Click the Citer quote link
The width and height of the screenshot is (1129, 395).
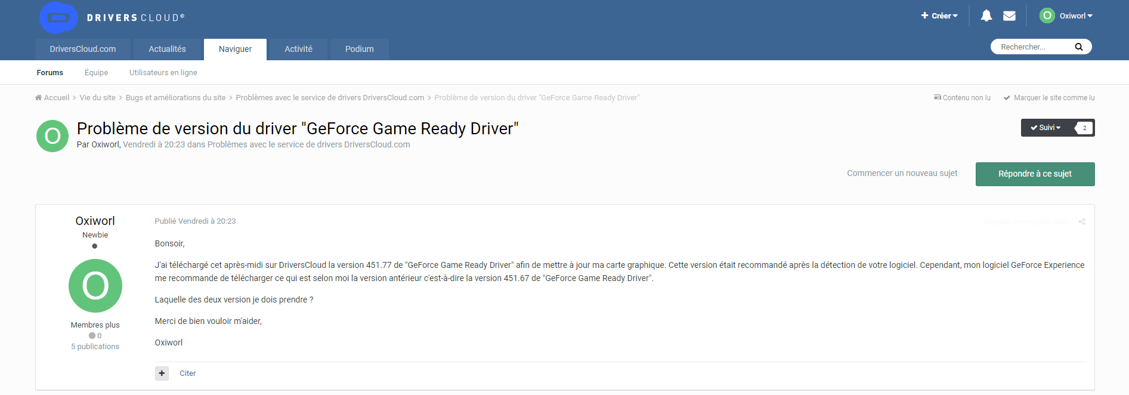(x=187, y=374)
